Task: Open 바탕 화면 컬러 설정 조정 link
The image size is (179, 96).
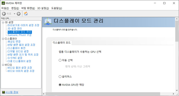Action: tap(21, 45)
